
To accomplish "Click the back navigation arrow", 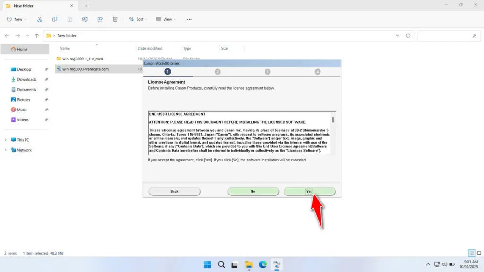I will (x=7, y=35).
